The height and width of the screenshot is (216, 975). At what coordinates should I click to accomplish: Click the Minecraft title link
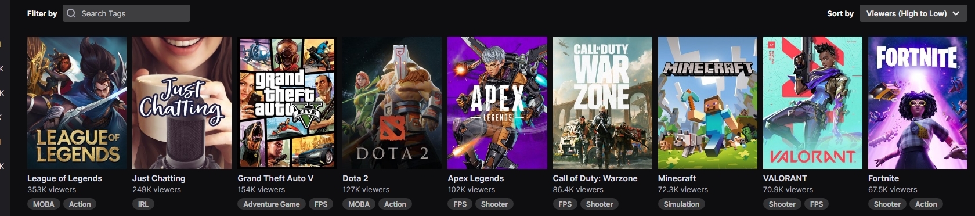(x=677, y=178)
